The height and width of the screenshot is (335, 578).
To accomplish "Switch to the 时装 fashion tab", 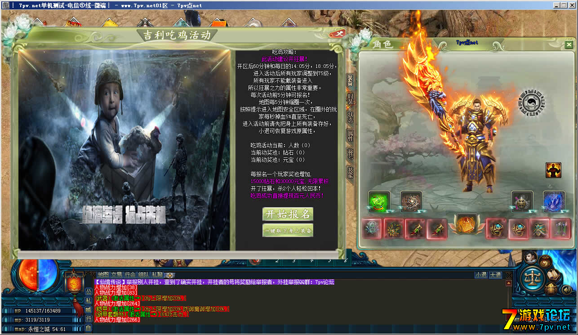I will point(350,98).
